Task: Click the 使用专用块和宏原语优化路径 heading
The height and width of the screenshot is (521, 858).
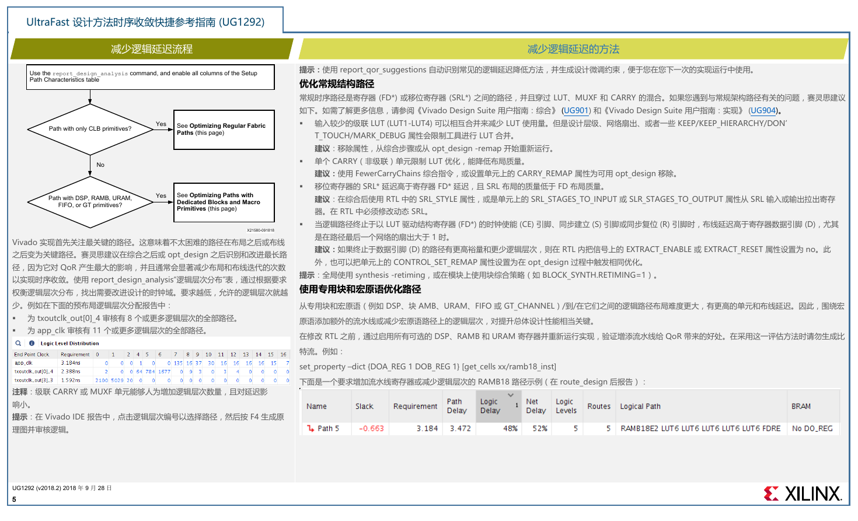Action: (360, 289)
